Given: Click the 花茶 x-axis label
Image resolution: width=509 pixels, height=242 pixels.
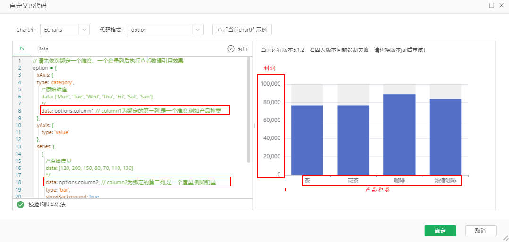Looking at the screenshot, I should 353,181.
